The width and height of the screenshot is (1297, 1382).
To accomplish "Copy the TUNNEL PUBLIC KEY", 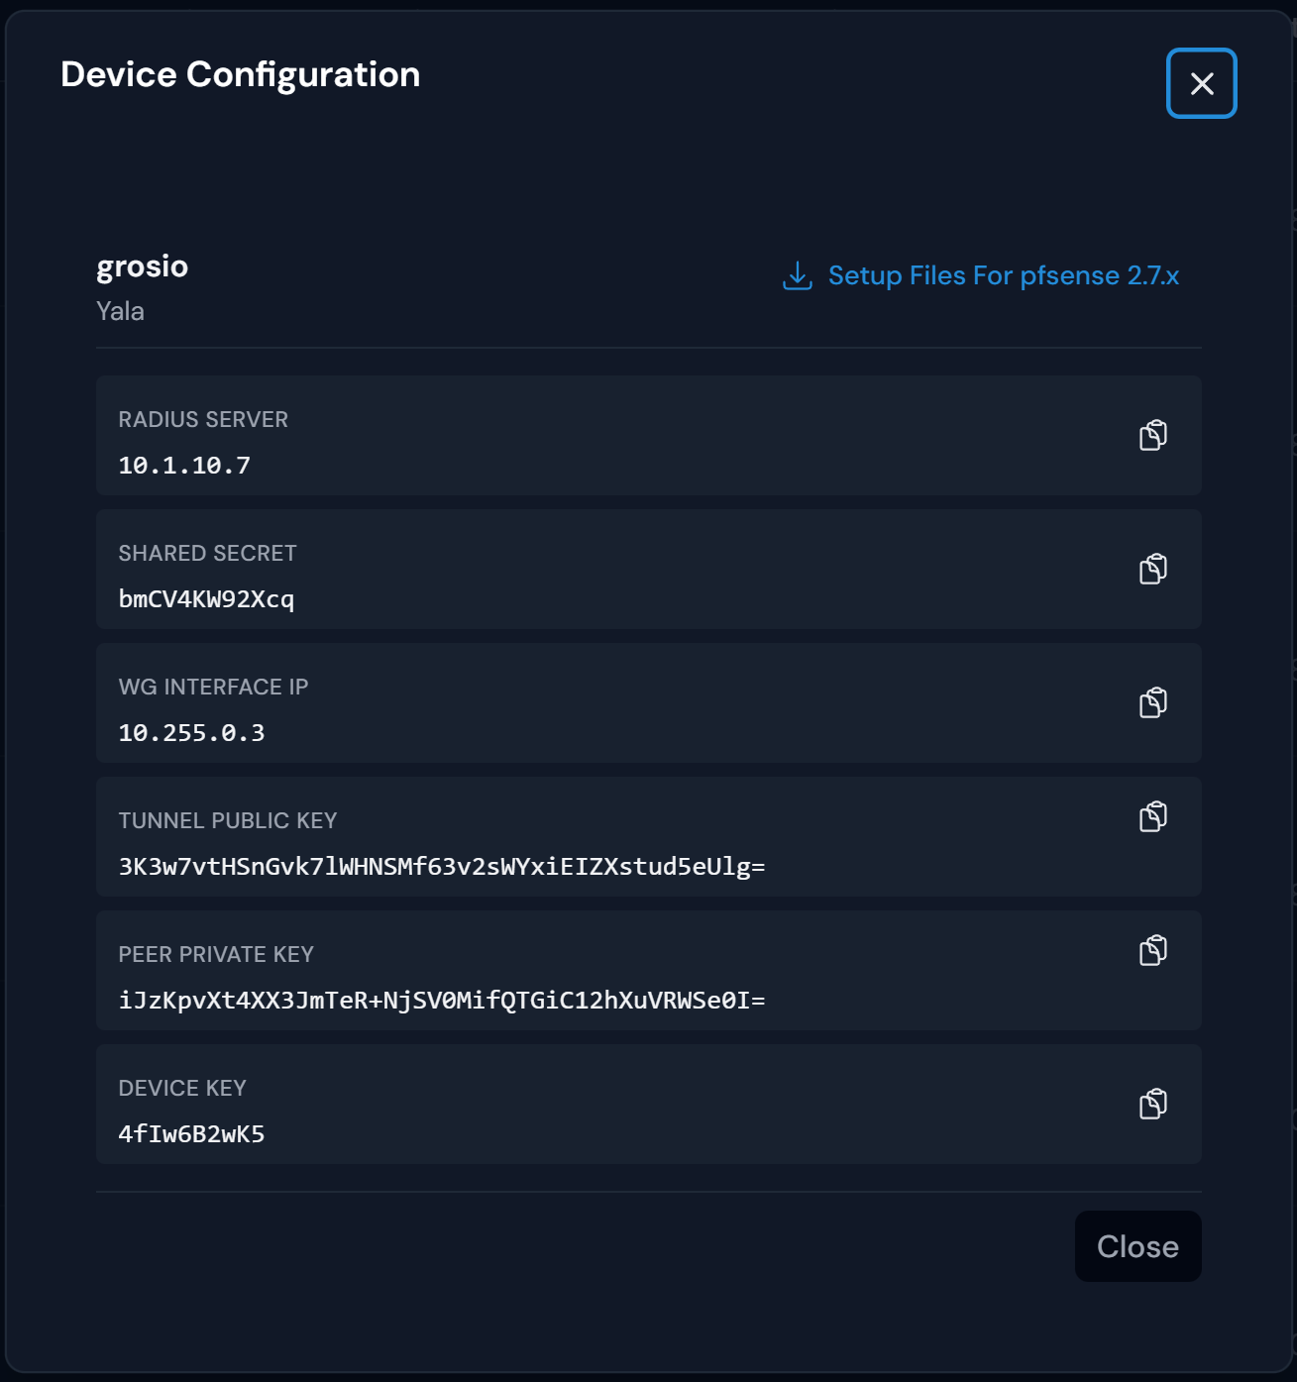I will tap(1154, 817).
